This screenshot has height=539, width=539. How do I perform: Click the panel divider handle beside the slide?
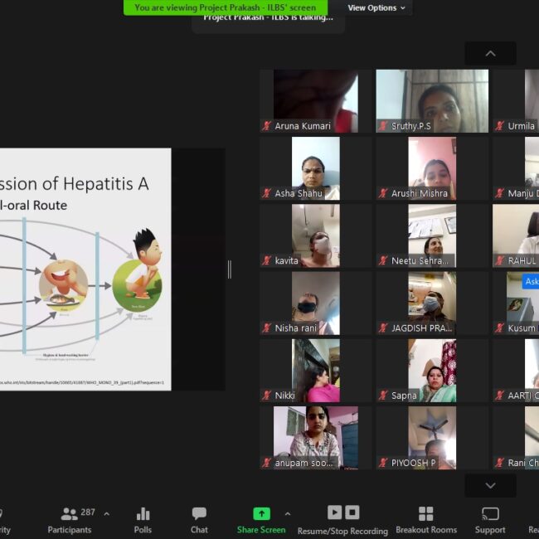point(230,269)
